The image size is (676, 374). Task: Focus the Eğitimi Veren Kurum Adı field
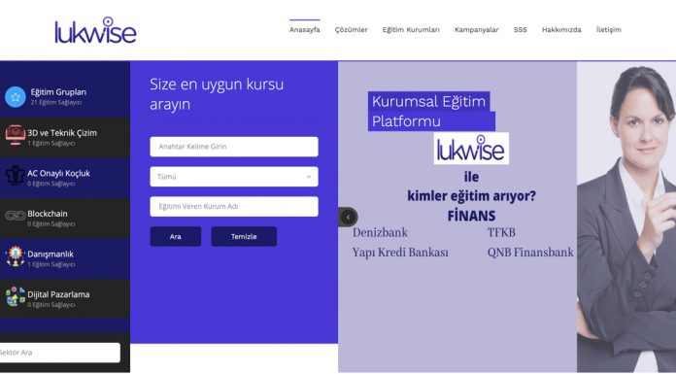(x=234, y=207)
